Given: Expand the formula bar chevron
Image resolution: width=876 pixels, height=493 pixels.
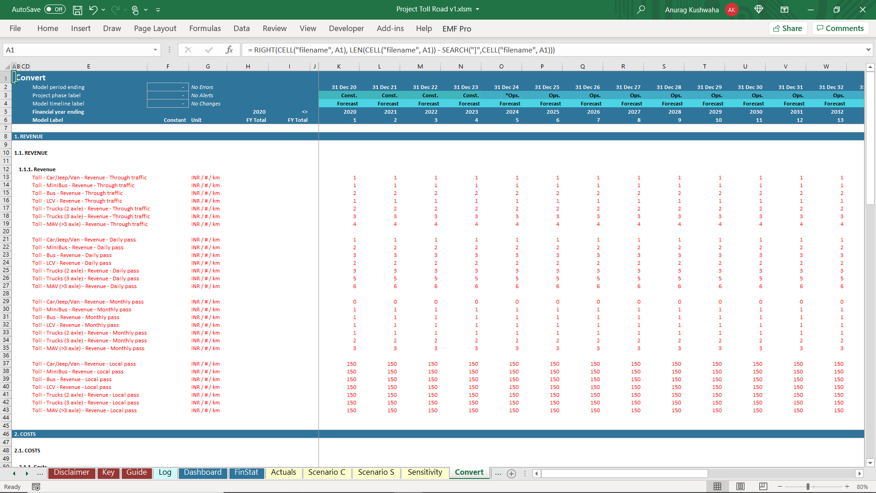Looking at the screenshot, I should (868, 50).
